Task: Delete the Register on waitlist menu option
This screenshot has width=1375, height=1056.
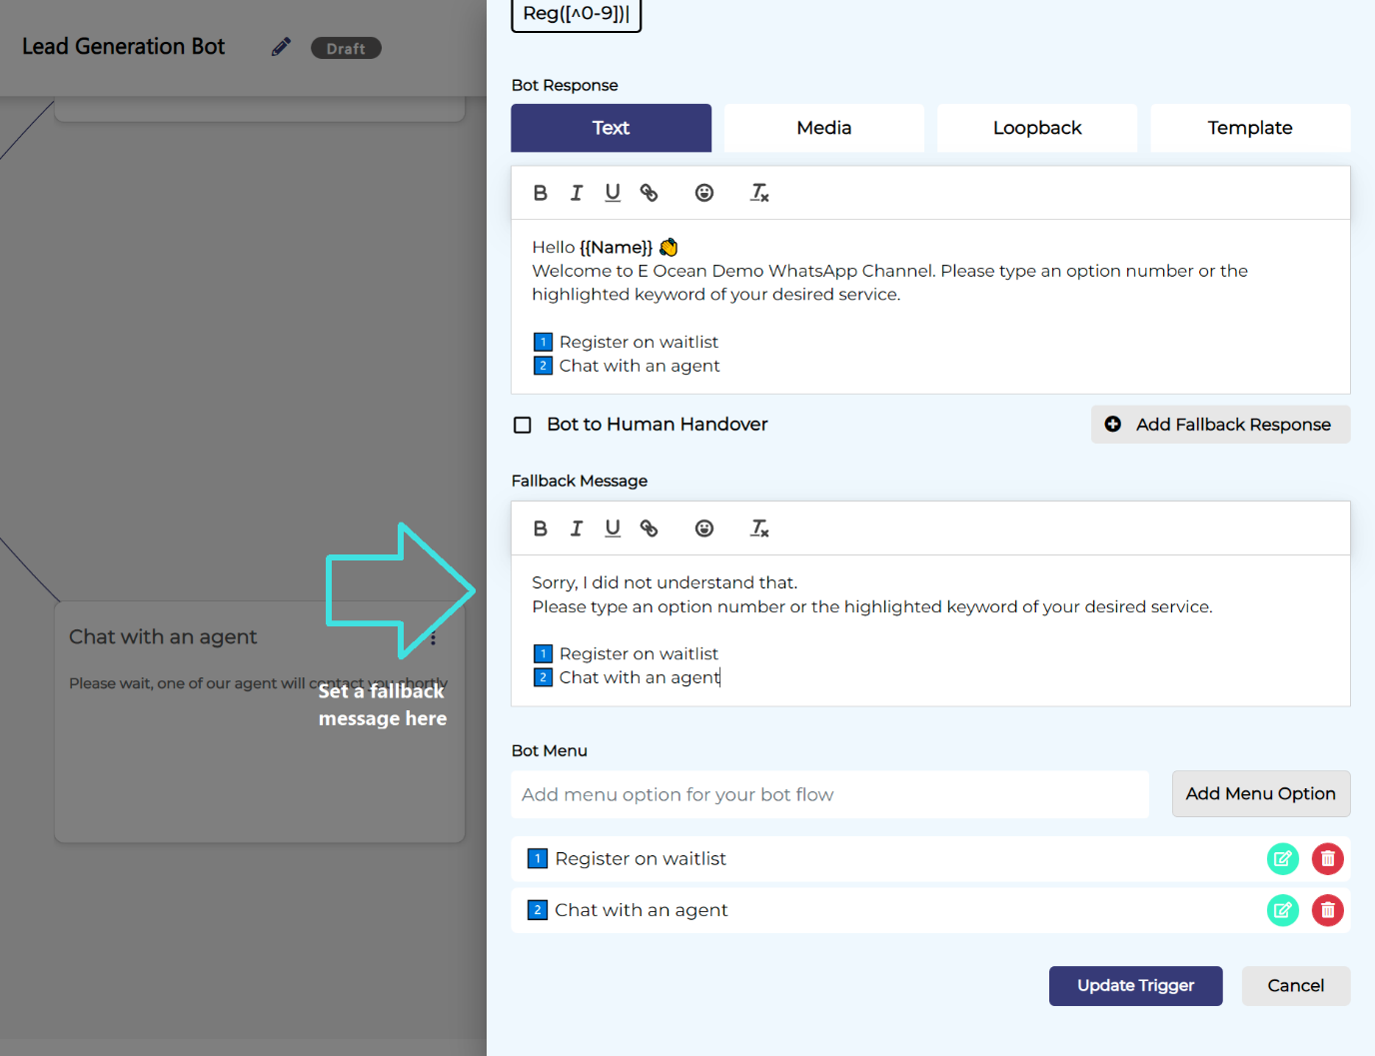Action: click(1327, 859)
